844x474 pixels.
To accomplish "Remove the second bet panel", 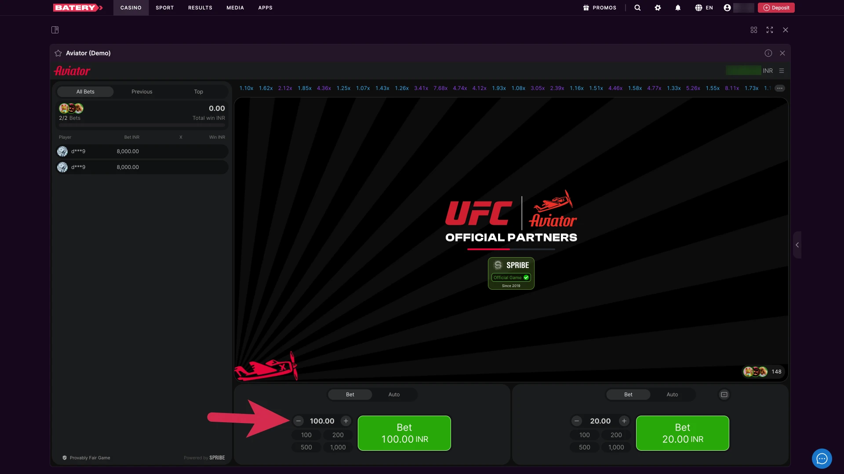I will coord(724,395).
